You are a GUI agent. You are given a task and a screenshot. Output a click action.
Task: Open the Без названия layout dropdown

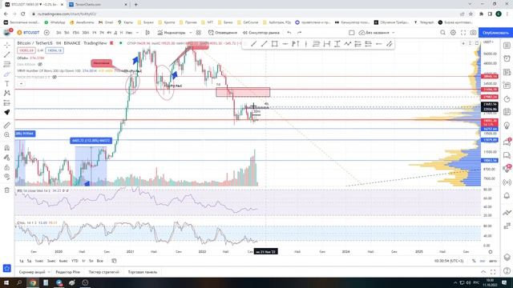pyautogui.click(x=377, y=33)
